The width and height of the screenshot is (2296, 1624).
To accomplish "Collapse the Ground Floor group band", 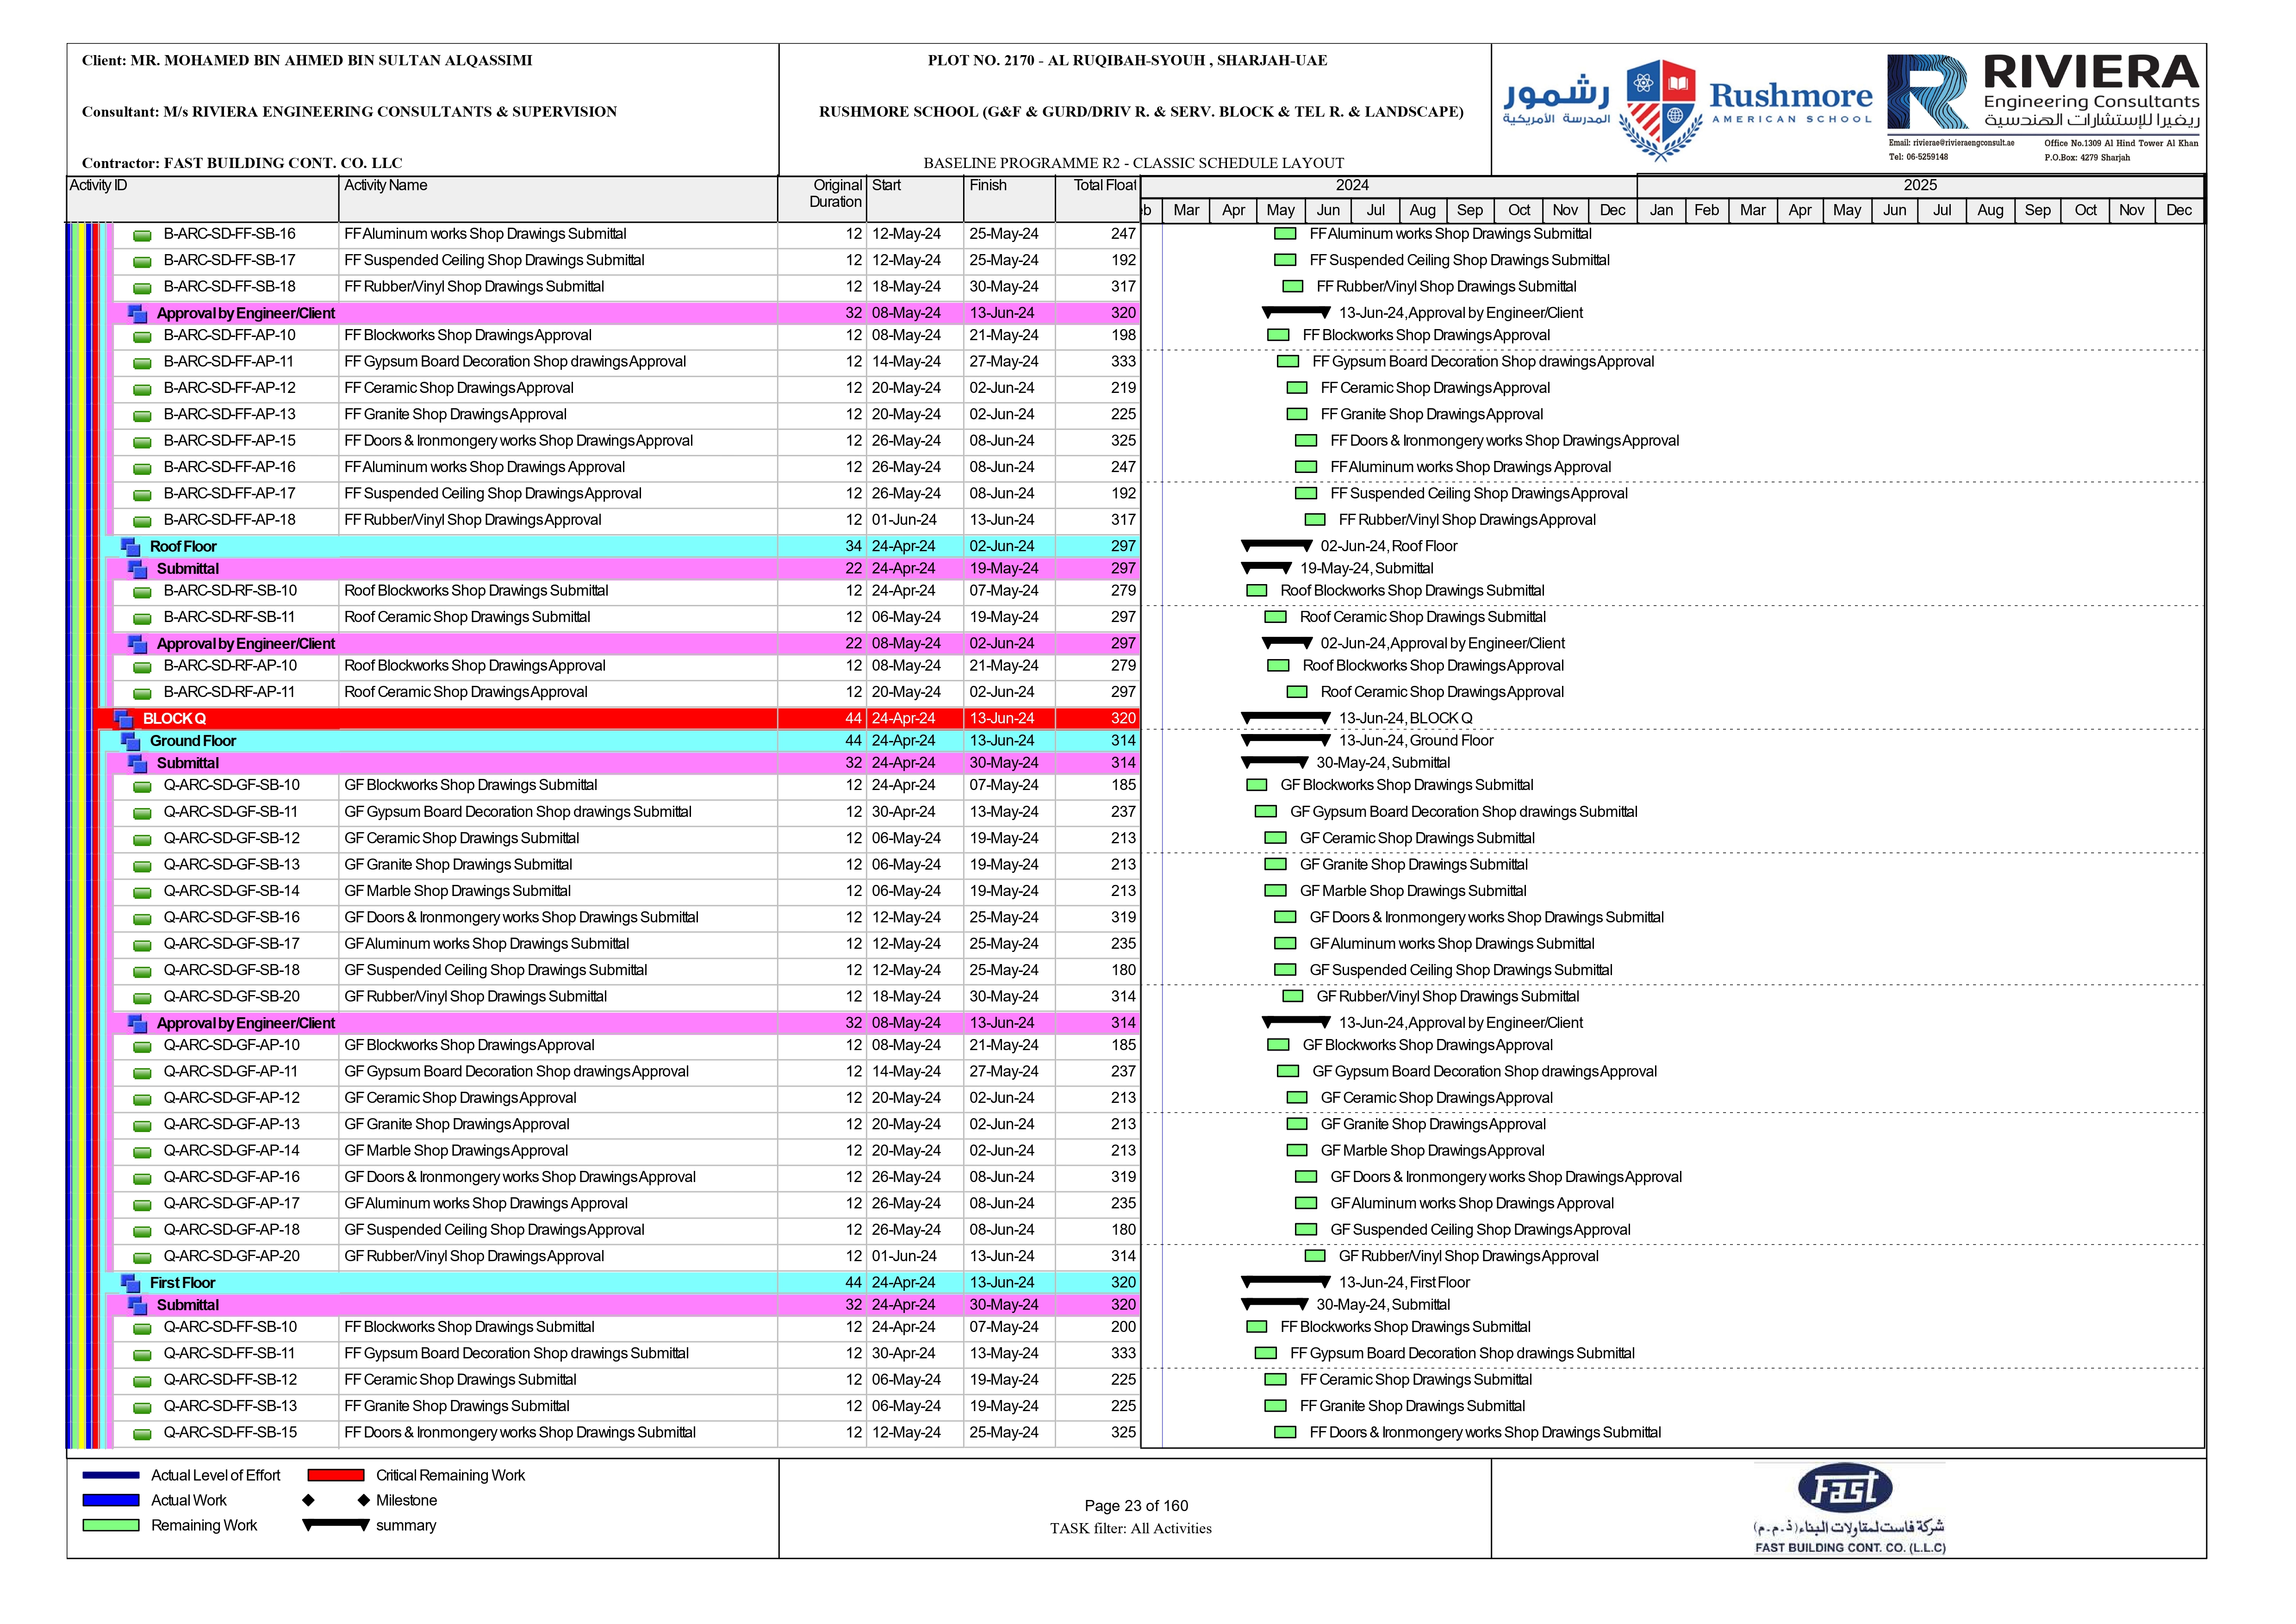I will pos(131,741).
